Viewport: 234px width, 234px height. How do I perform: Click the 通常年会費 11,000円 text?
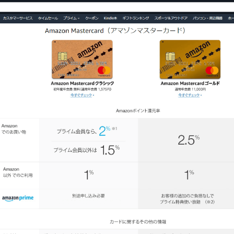tap(190, 89)
